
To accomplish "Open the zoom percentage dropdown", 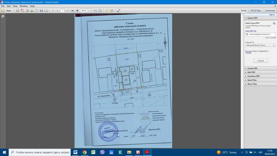I will 89,11.
